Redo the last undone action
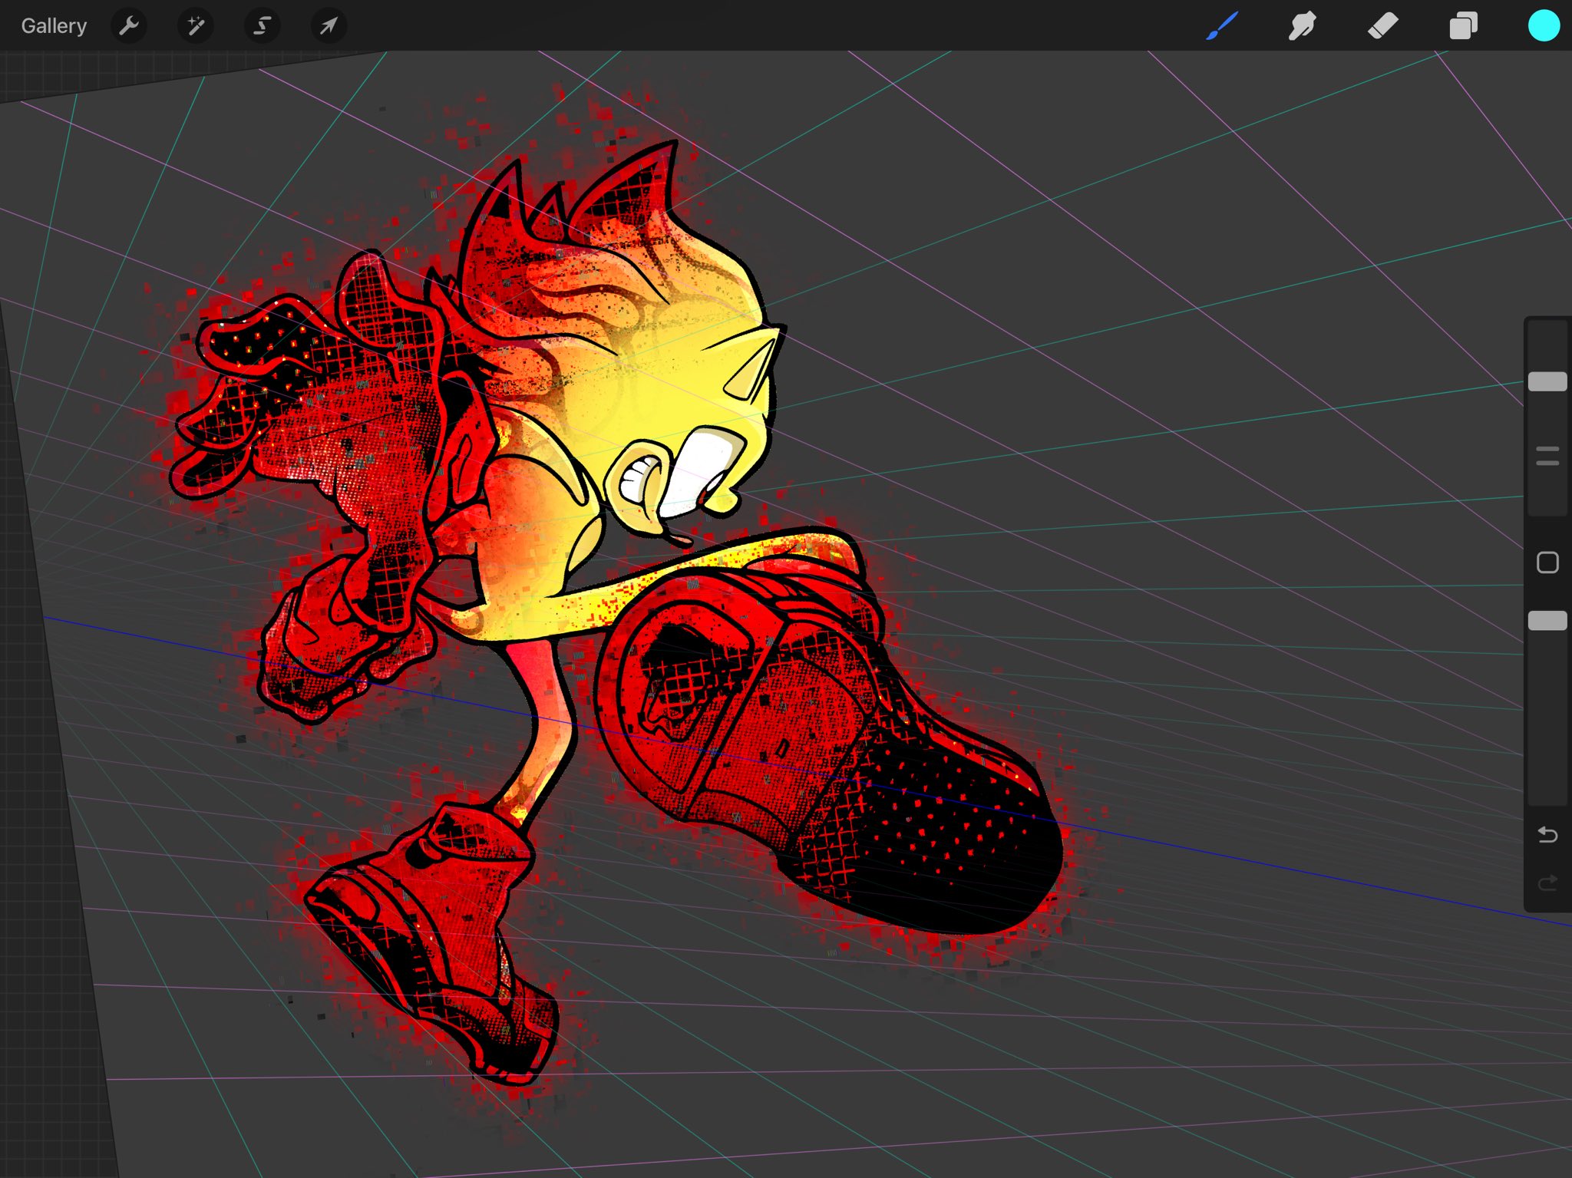1572x1178 pixels. coord(1547,883)
